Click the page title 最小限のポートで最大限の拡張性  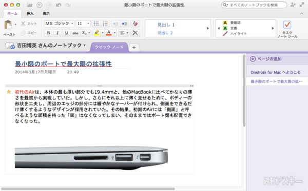point(63,64)
